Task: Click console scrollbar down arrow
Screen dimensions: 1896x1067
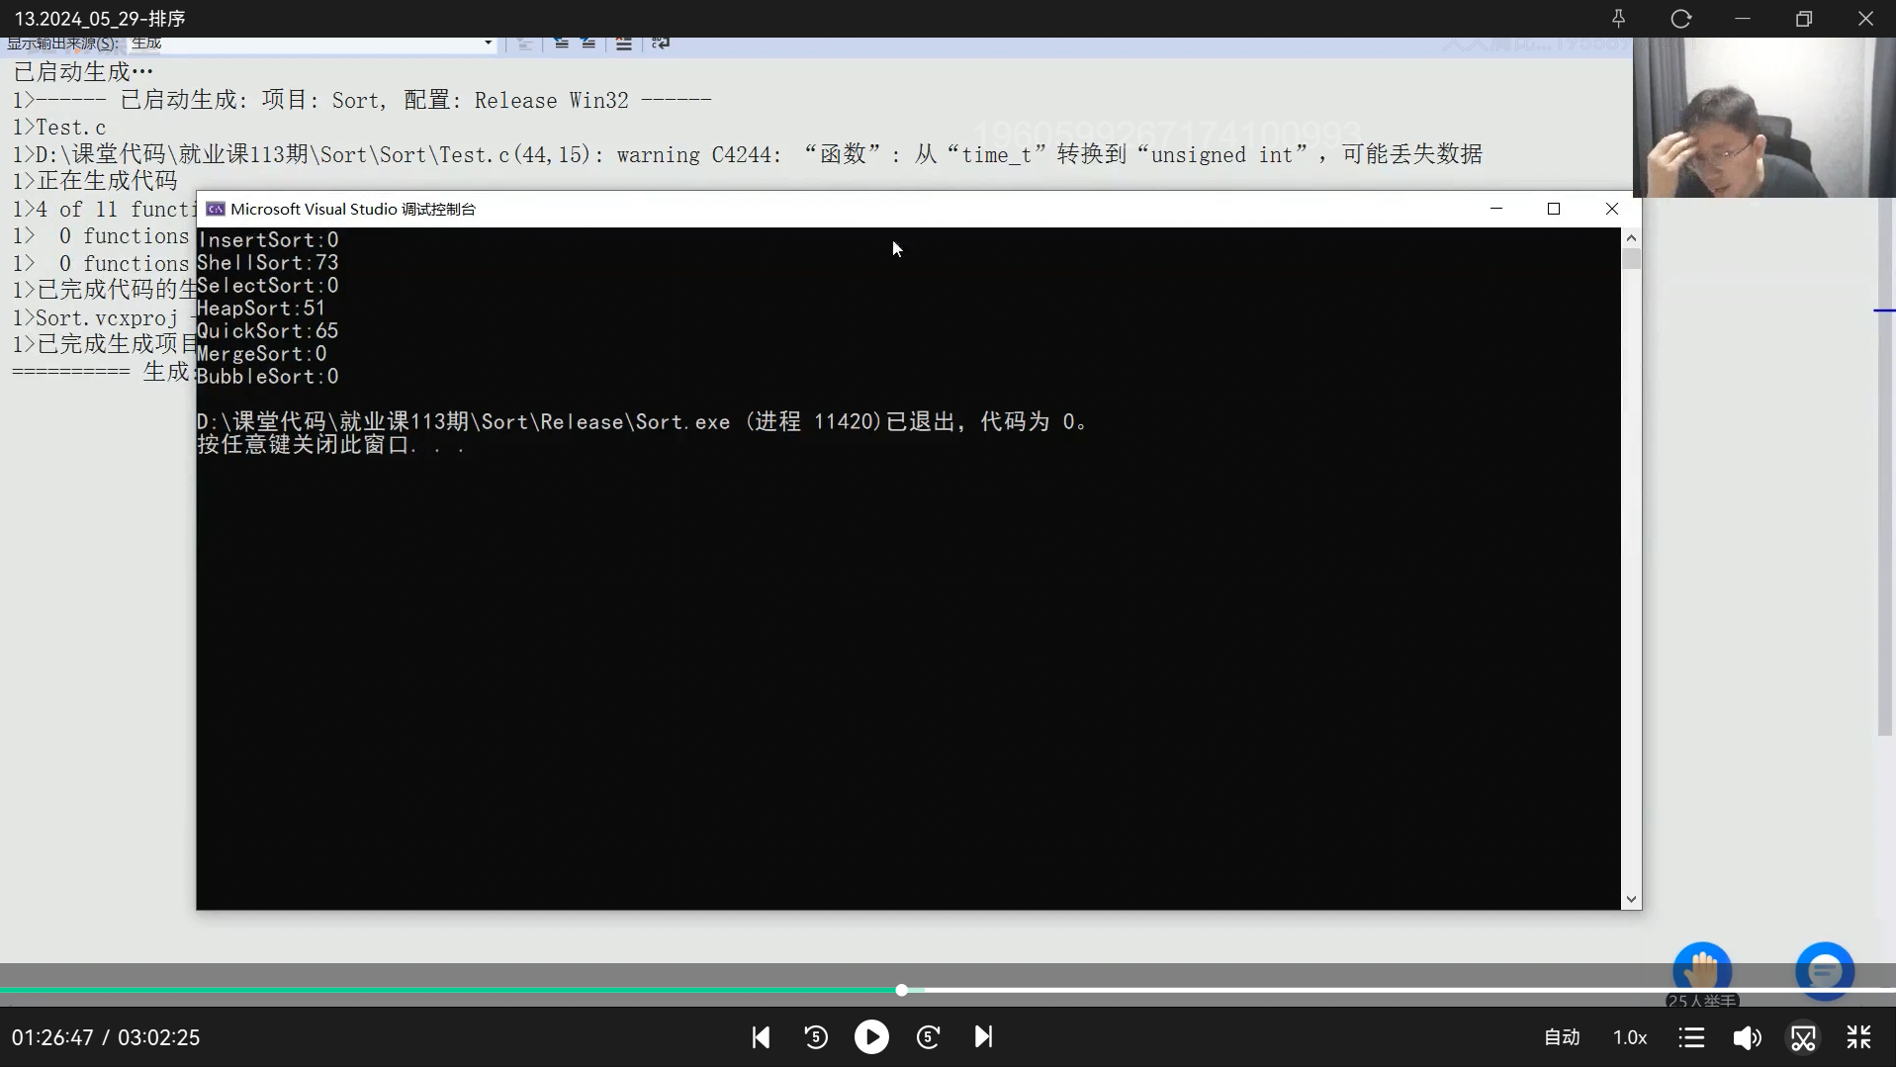Action: [1631, 900]
